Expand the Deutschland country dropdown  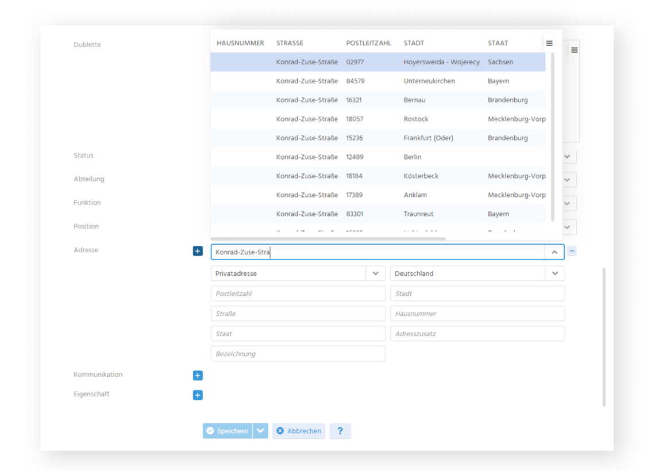[554, 273]
